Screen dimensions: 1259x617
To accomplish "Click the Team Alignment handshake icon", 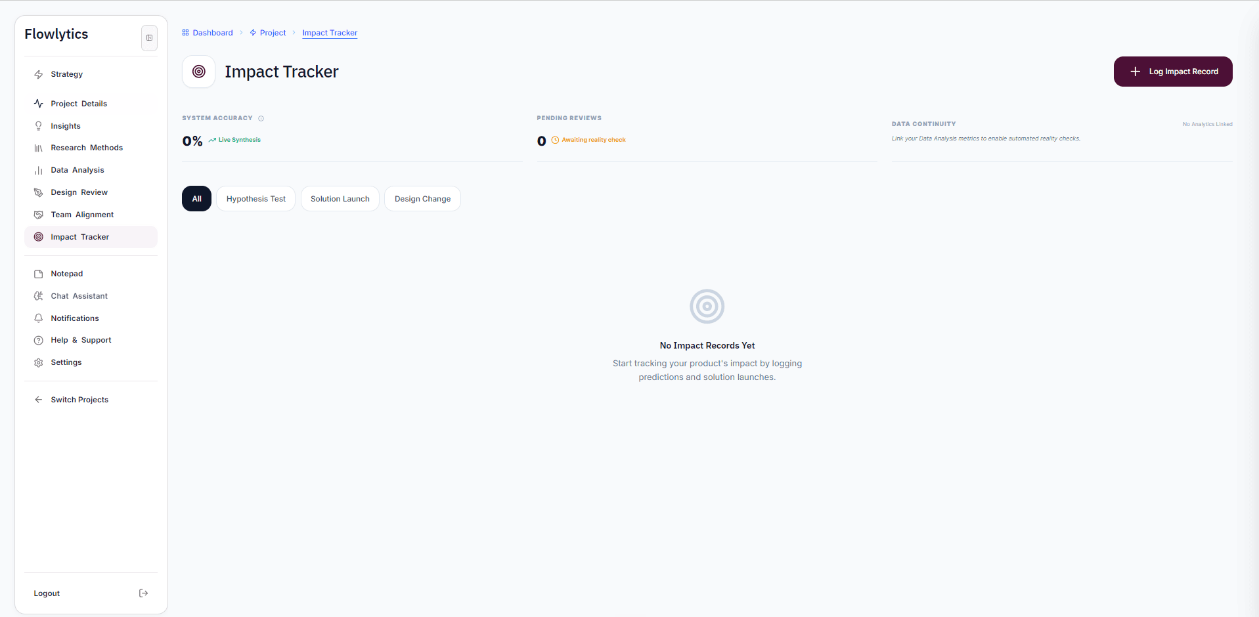I will tap(39, 215).
